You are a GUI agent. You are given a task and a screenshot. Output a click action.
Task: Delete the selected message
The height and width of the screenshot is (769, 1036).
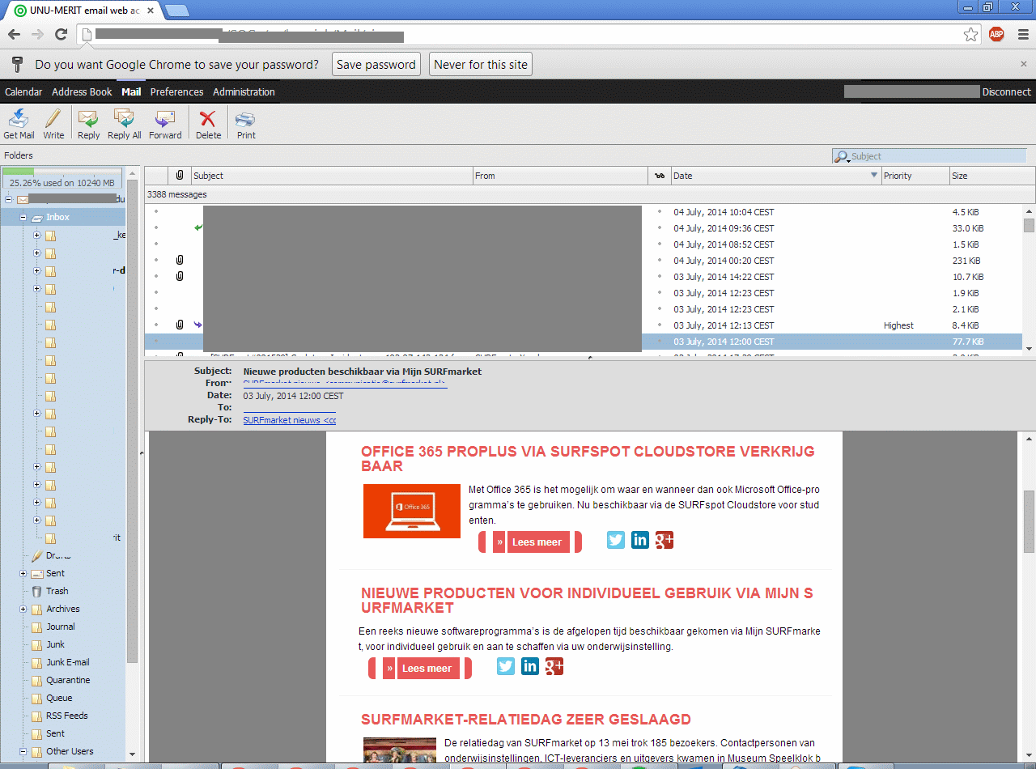[208, 124]
